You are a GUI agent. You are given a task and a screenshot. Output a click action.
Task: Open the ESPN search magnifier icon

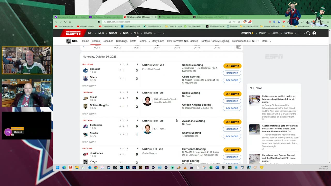(308, 33)
